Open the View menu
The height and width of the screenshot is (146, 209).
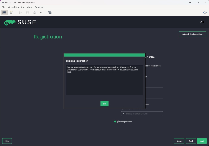tap(30, 7)
